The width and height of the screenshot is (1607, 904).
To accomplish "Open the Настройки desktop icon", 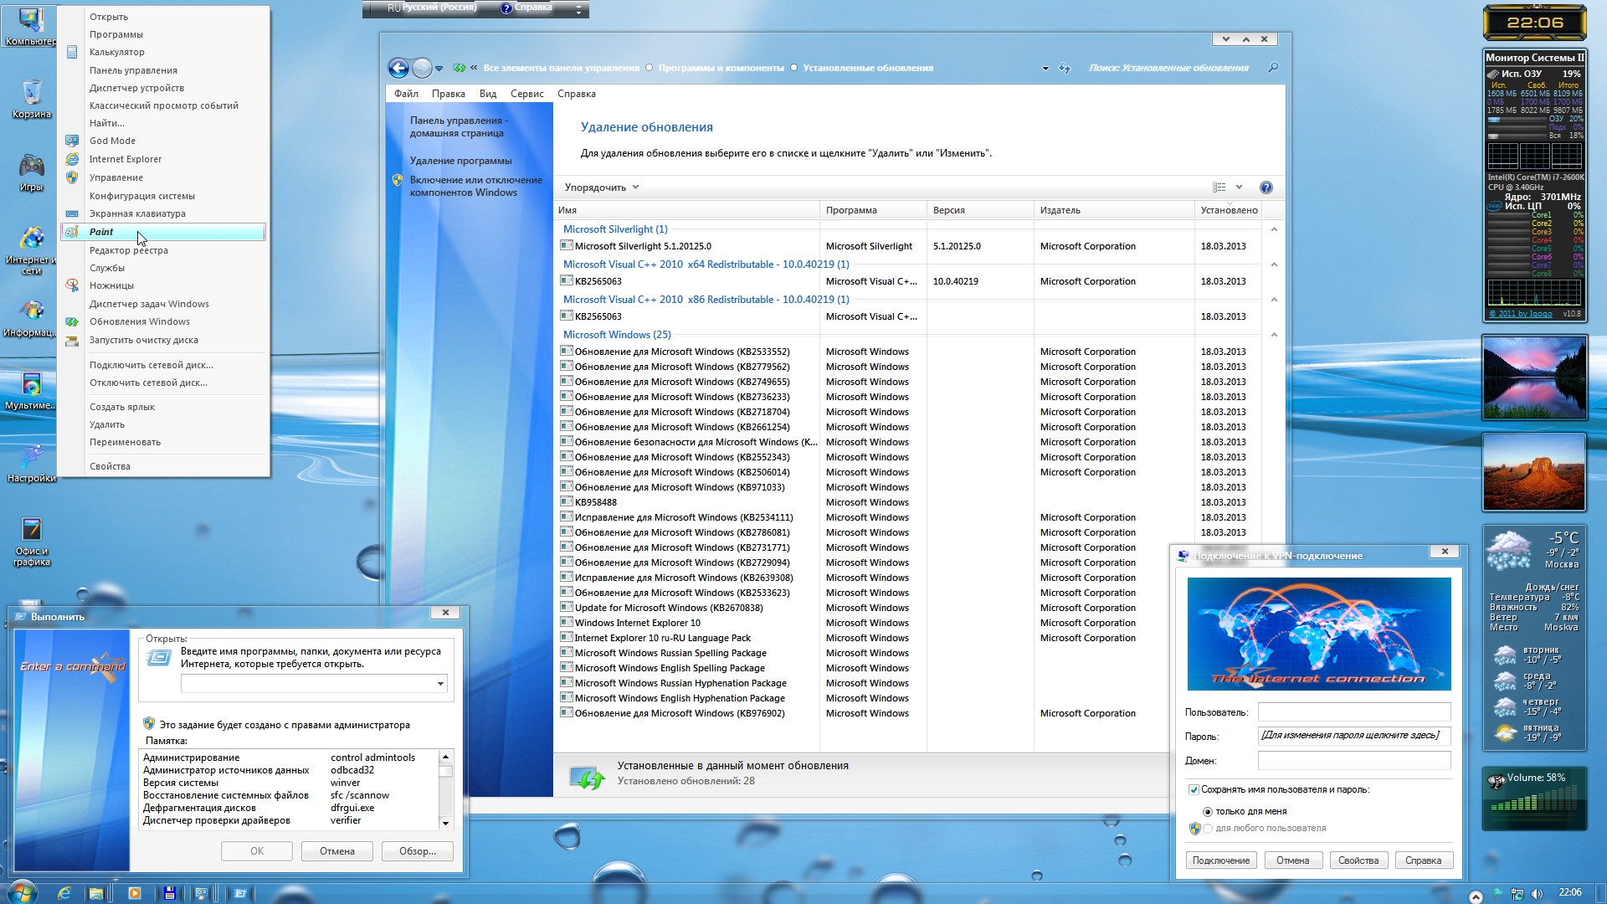I will pyautogui.click(x=31, y=464).
